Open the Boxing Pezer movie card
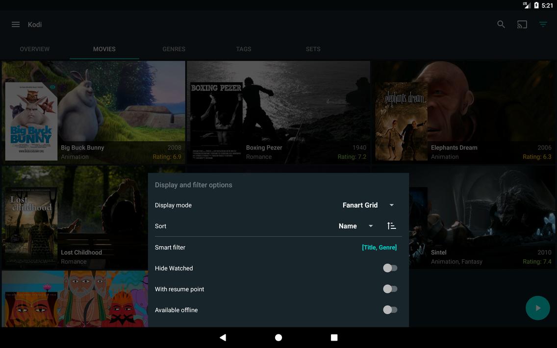This screenshot has height=348, width=557. pyautogui.click(x=278, y=112)
